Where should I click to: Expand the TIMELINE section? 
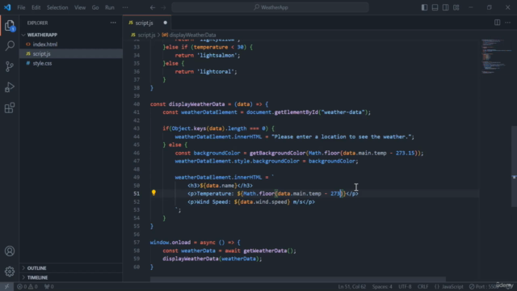pyautogui.click(x=37, y=277)
